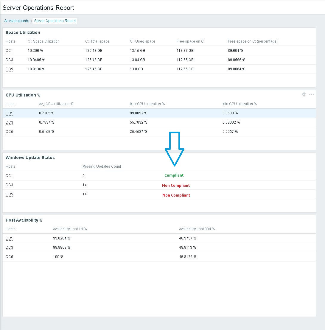Image resolution: width=325 pixels, height=330 pixels.
Task: Open host DC1 in Space Utilization table
Action: point(9,51)
